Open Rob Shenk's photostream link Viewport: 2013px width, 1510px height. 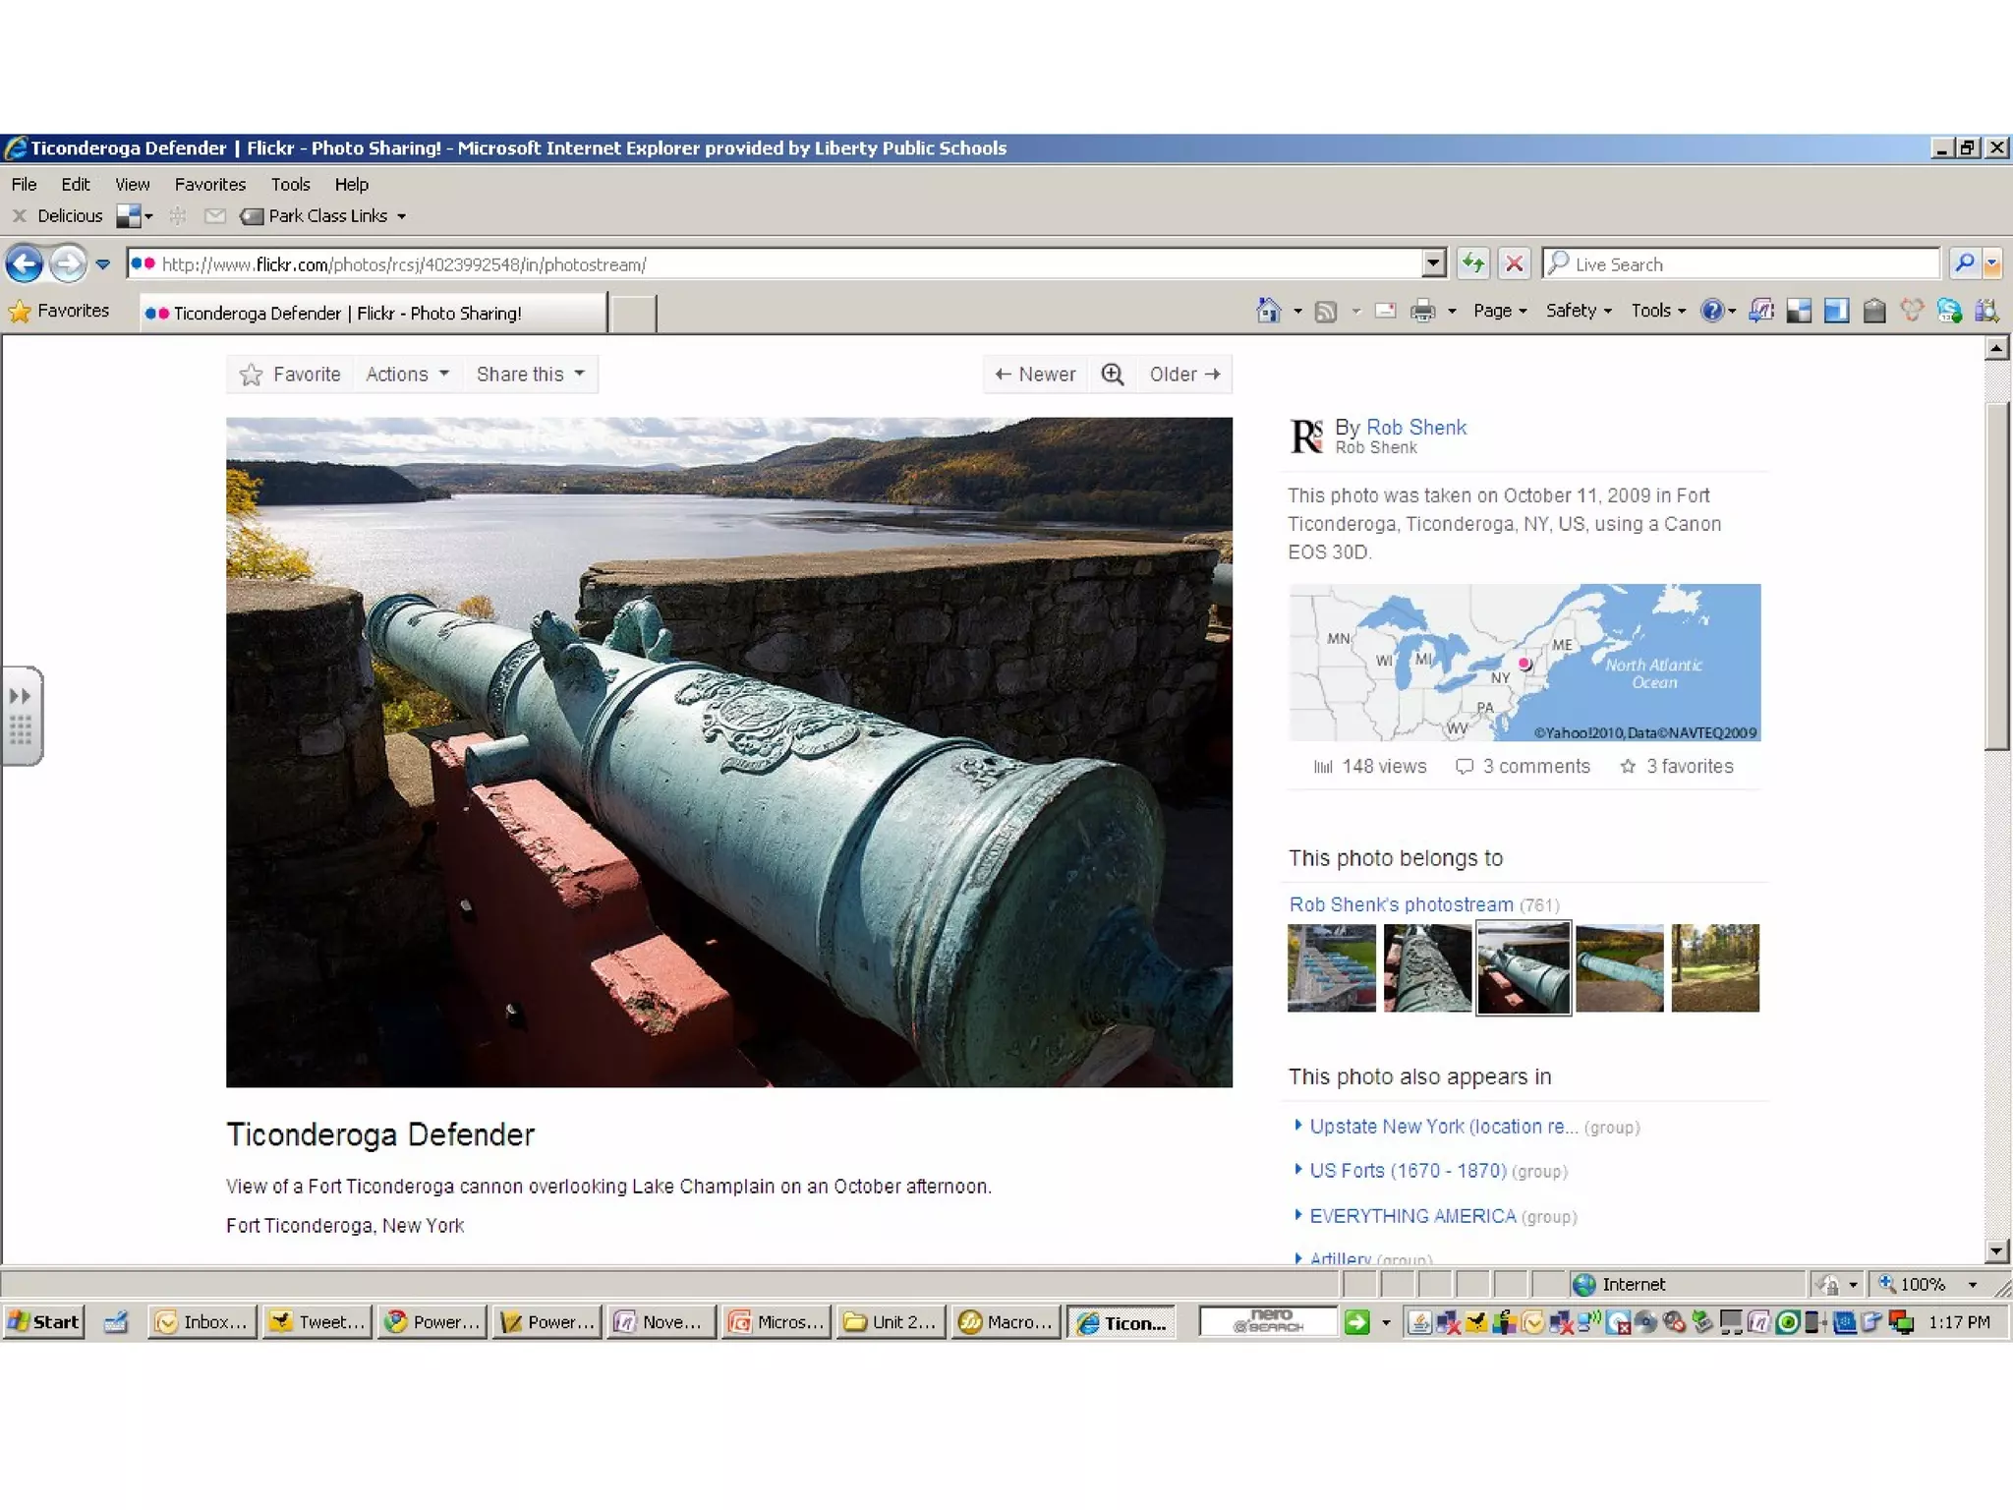[x=1401, y=904]
